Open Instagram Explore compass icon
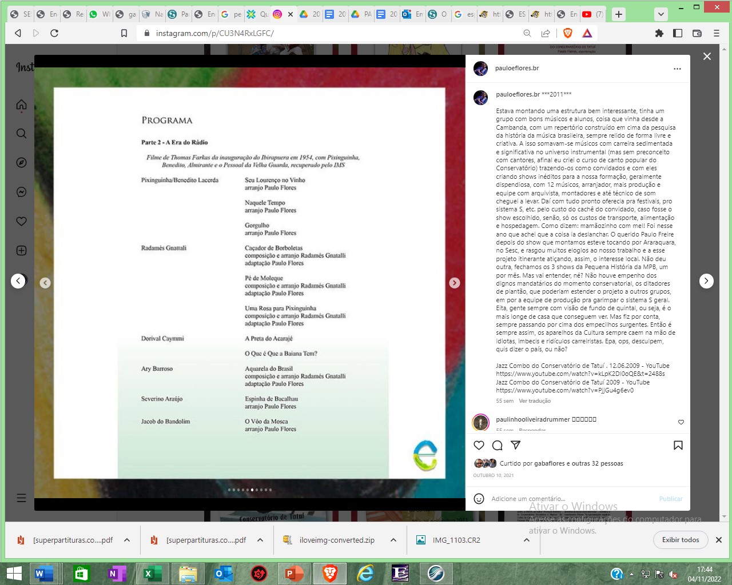Viewport: 732px width, 585px height. point(22,163)
